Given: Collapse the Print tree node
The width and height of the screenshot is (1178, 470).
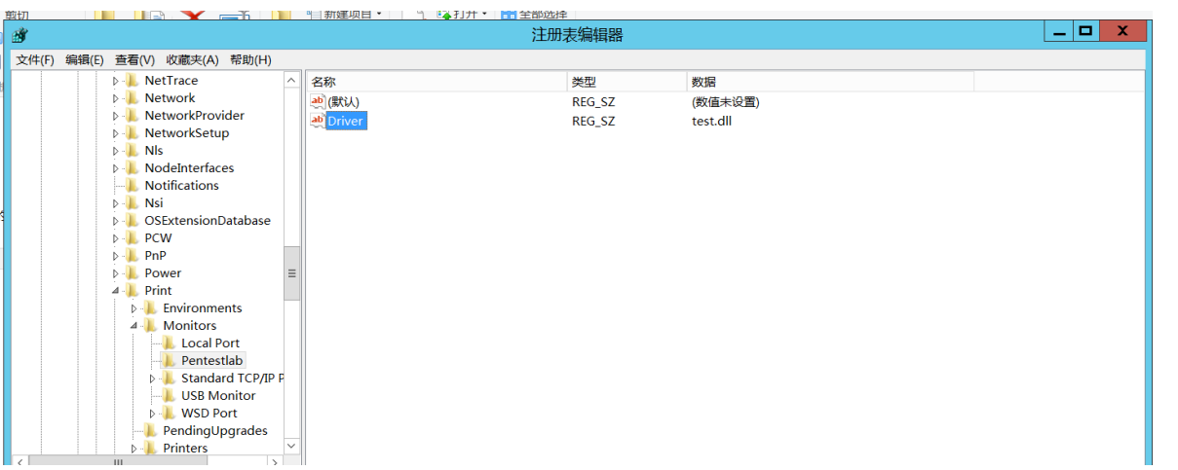Looking at the screenshot, I should click(115, 290).
